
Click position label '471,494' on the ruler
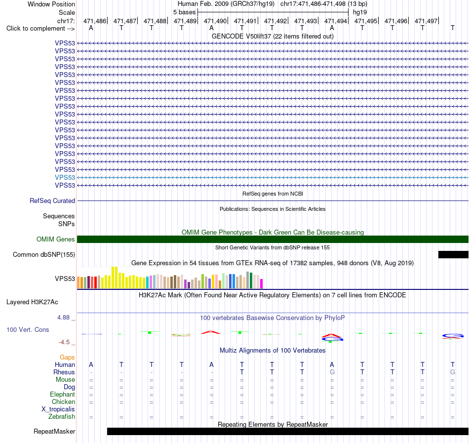pyautogui.click(x=336, y=21)
